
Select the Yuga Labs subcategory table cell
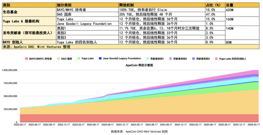click(x=87, y=19)
